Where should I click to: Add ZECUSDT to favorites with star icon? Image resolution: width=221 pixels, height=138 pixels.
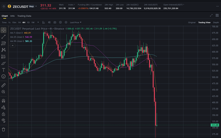click(x=4, y=6)
